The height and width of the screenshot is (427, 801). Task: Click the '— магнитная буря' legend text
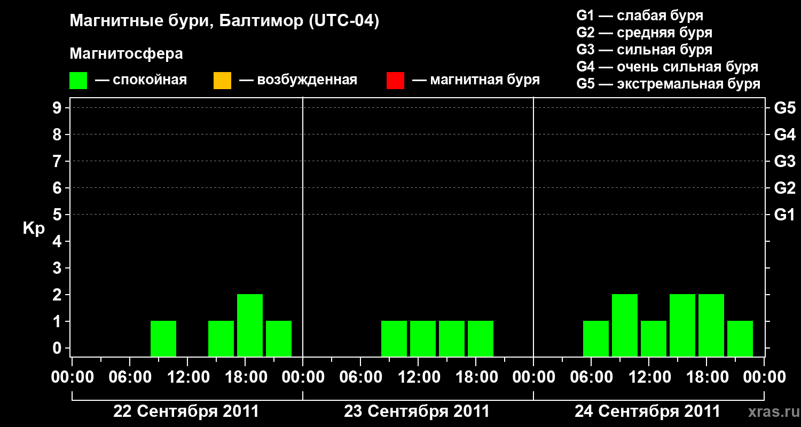coord(476,81)
